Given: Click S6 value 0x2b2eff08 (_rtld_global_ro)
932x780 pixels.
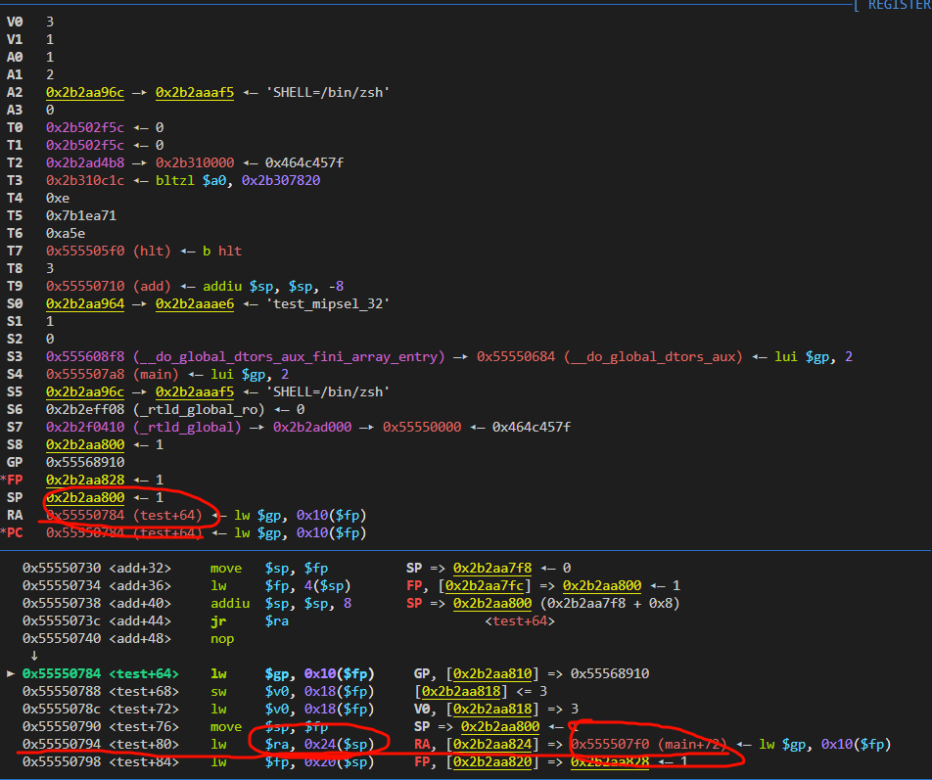Looking at the screenshot, I should coord(155,409).
